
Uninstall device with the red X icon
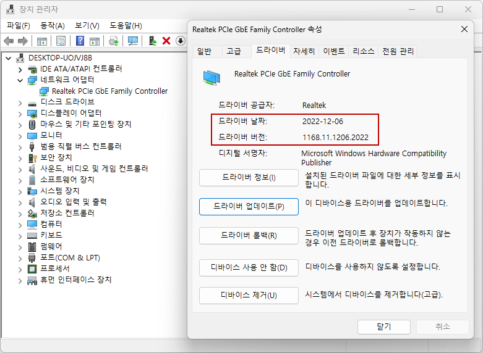(166, 41)
